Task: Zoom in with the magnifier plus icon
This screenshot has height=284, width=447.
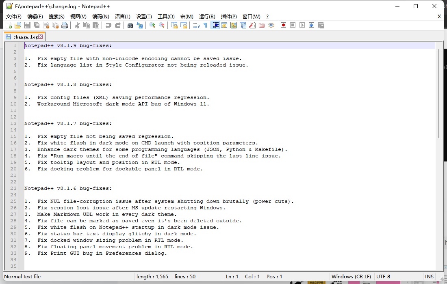Action: [x=152, y=25]
